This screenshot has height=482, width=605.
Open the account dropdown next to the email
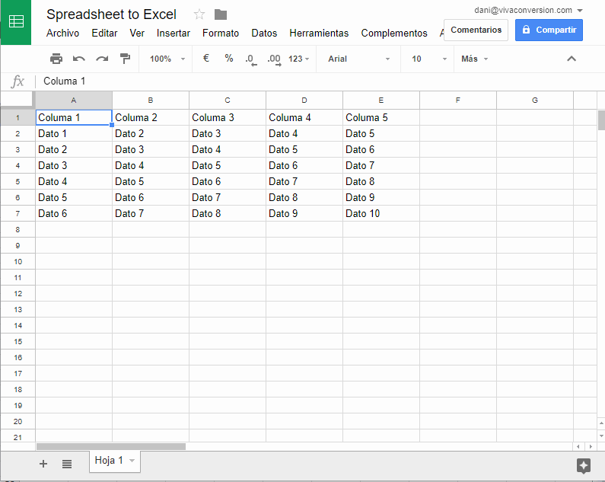580,11
